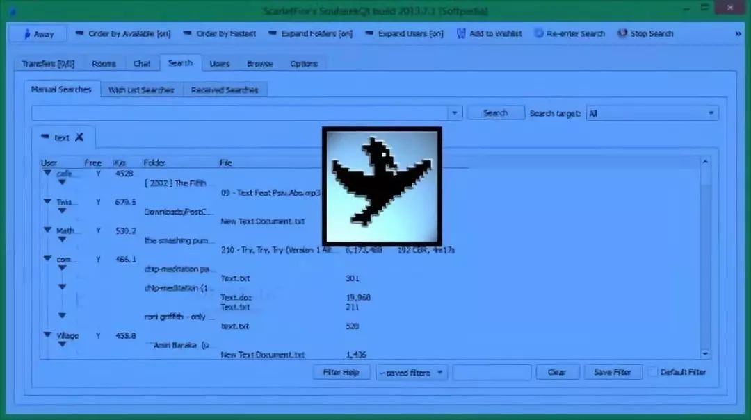
Task: Click the Save Filter button
Action: coord(612,372)
